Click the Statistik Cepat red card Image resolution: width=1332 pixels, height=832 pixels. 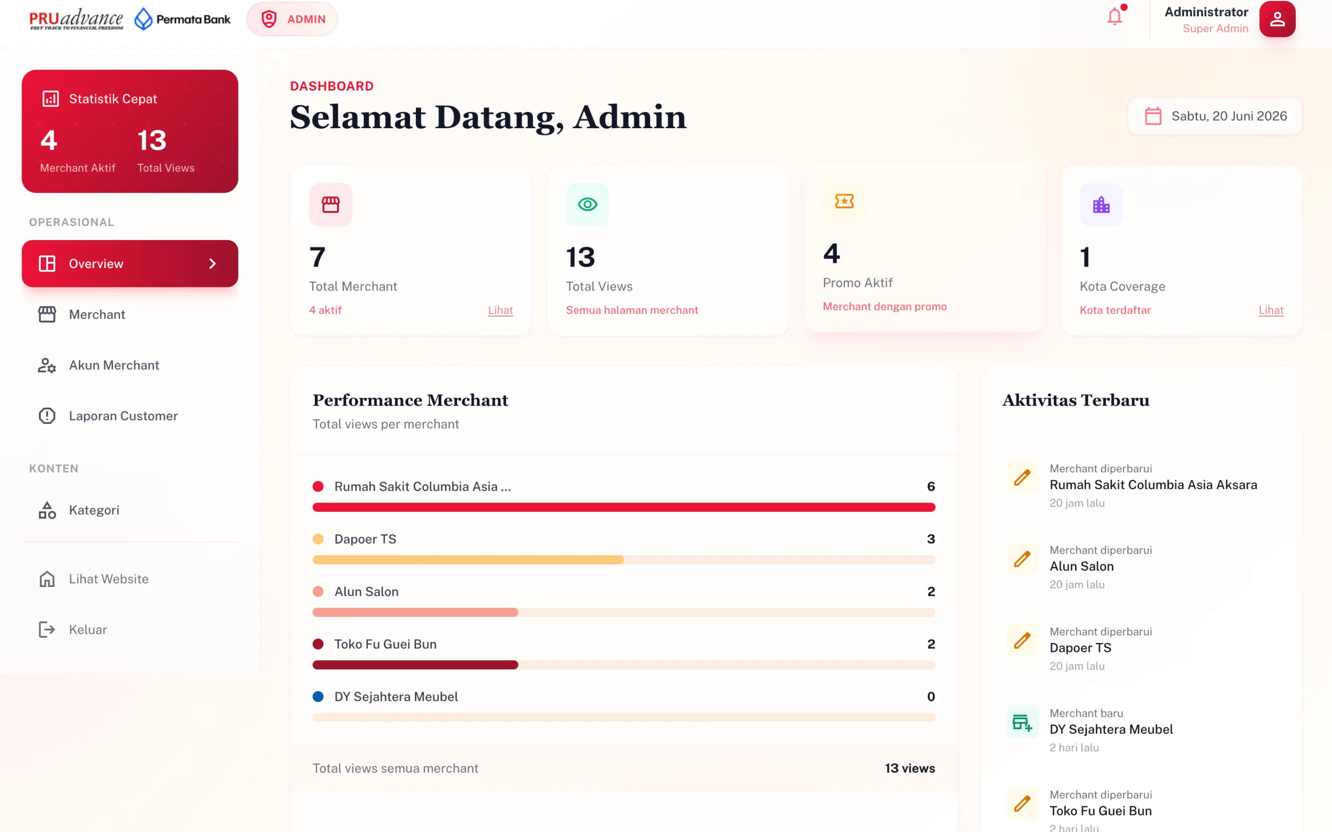click(x=130, y=131)
